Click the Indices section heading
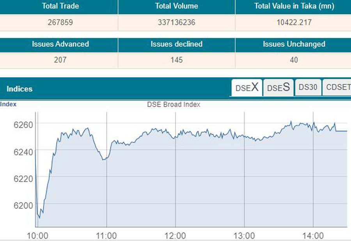The image size is (351, 241). pyautogui.click(x=19, y=89)
